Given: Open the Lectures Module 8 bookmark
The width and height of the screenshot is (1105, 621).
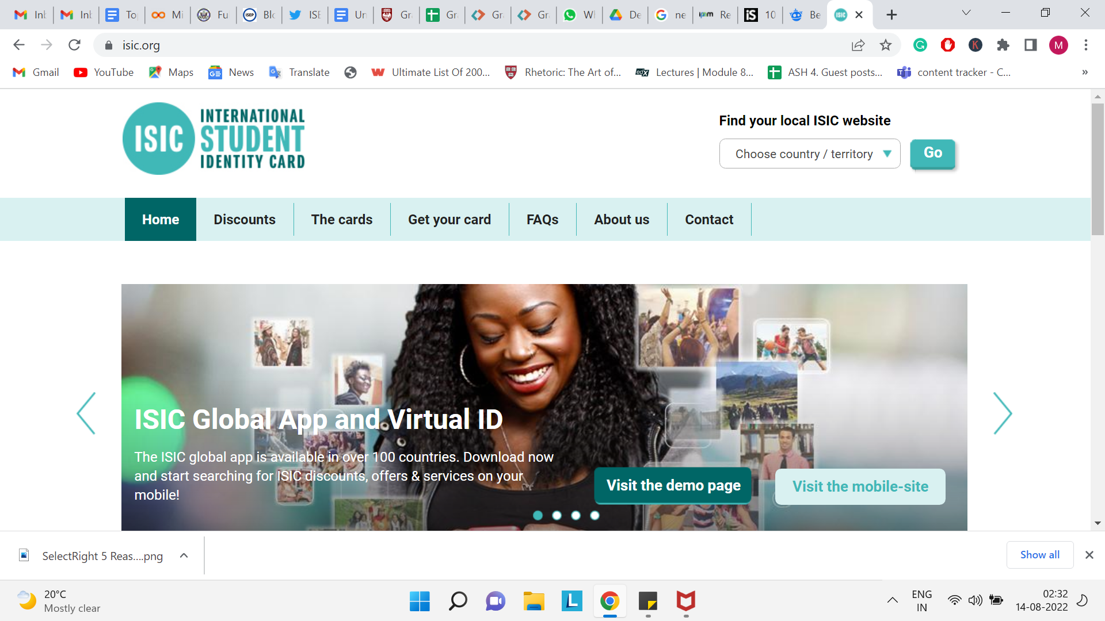Looking at the screenshot, I should [x=694, y=72].
